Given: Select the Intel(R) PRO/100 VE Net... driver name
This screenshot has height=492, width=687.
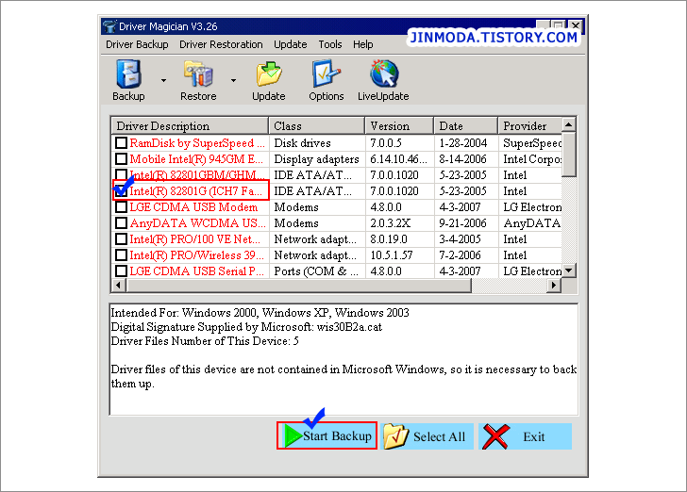Looking at the screenshot, I should [194, 239].
